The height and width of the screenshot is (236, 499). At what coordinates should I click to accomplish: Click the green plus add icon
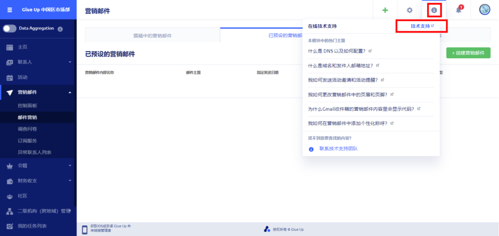click(385, 10)
